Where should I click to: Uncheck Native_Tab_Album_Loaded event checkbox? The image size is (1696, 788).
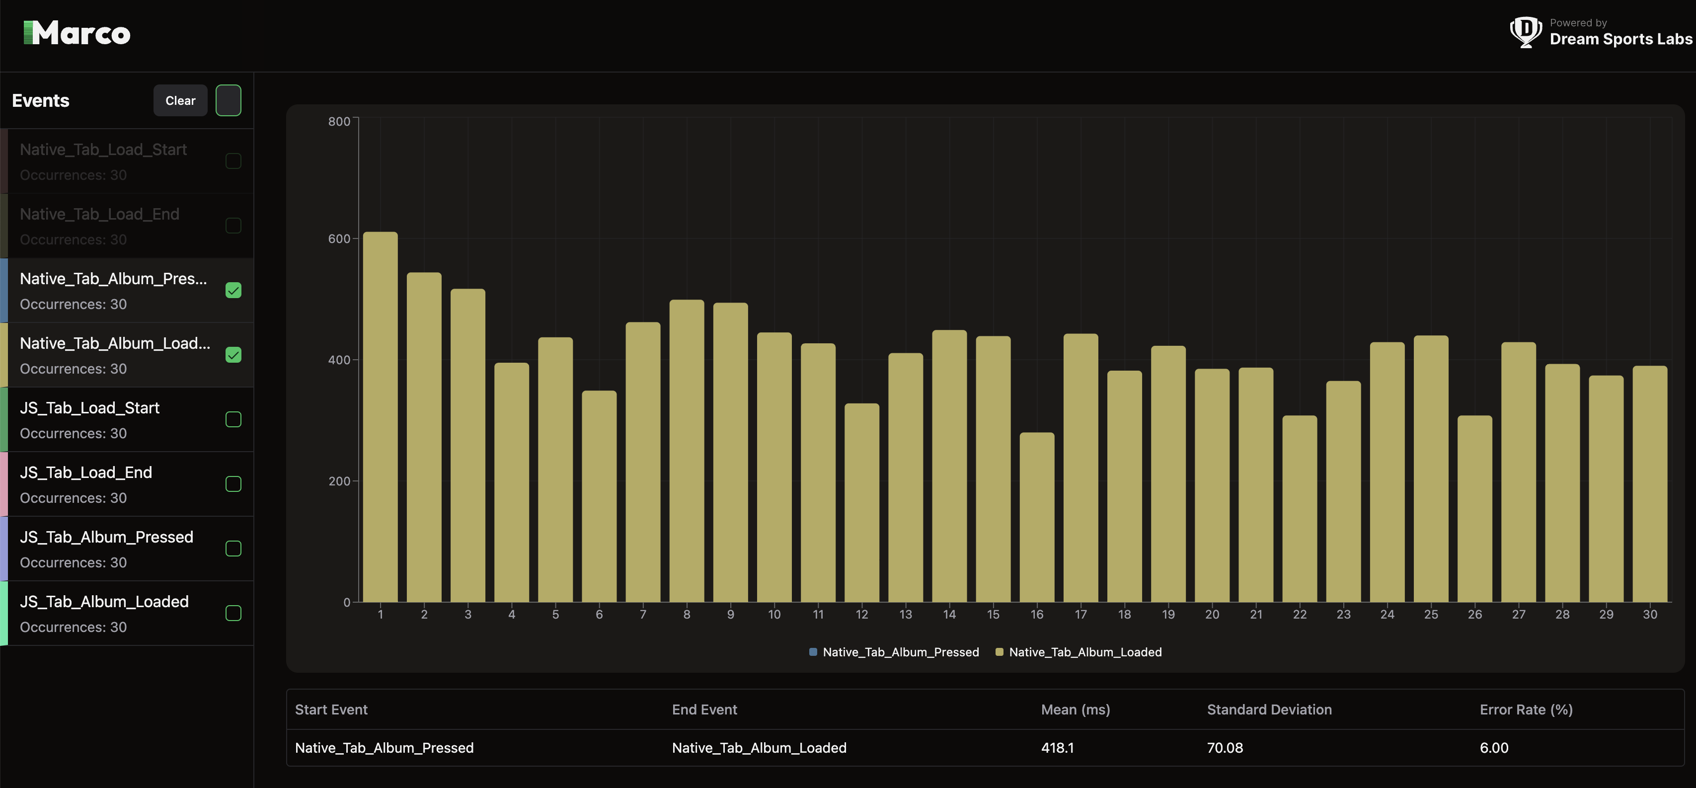pos(233,355)
